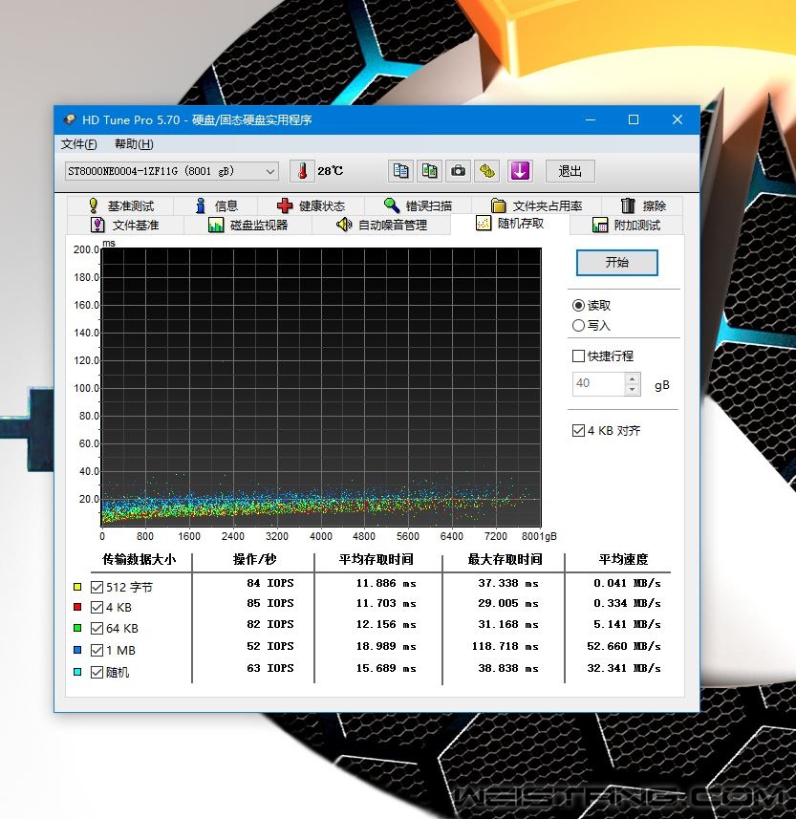
Task: Copy info to clipboard toolbar icon
Action: (x=400, y=171)
